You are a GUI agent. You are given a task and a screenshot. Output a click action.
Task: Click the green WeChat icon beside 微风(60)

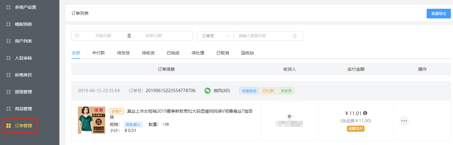tap(207, 91)
